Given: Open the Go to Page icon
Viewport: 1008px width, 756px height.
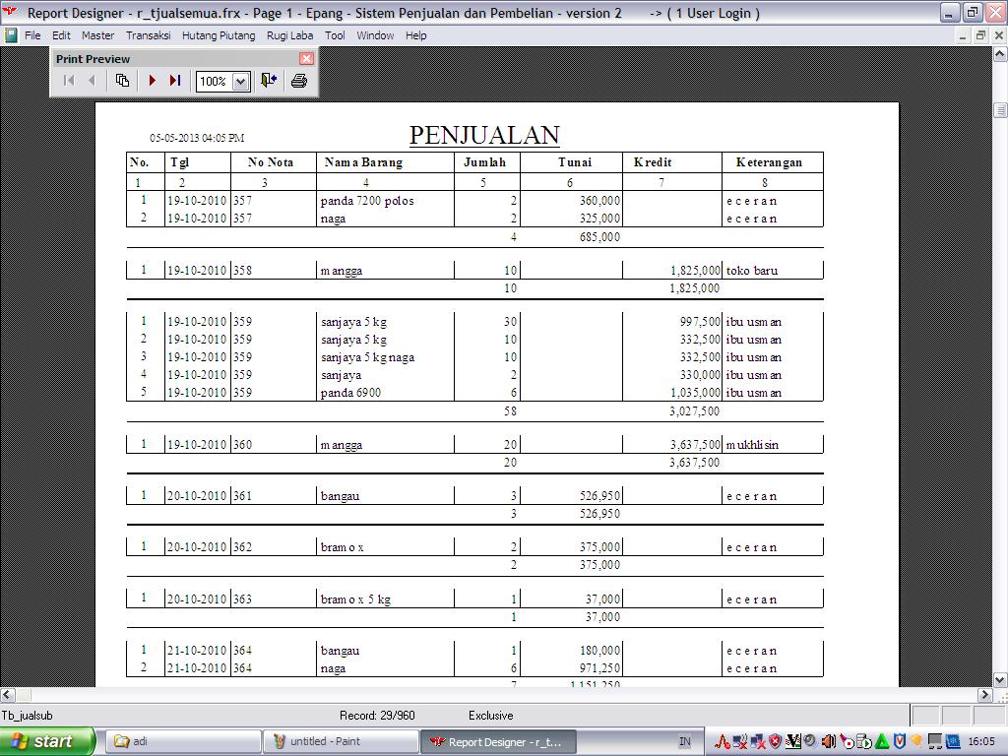Looking at the screenshot, I should [x=122, y=81].
